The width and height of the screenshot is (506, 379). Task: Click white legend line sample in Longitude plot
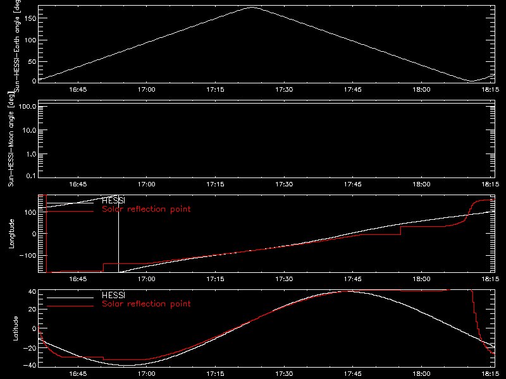70,203
